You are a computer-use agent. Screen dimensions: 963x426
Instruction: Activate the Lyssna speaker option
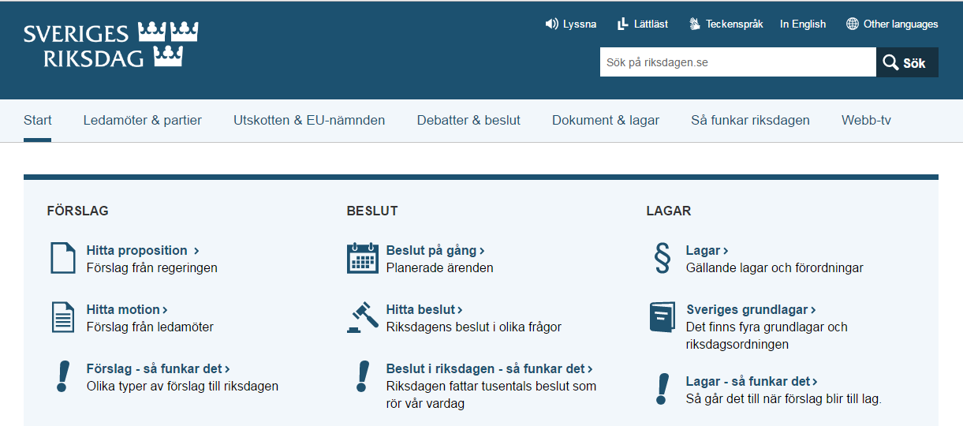pyautogui.click(x=570, y=24)
